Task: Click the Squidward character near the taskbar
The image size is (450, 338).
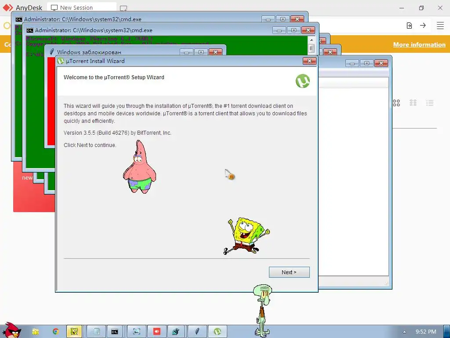Action: tap(262, 310)
